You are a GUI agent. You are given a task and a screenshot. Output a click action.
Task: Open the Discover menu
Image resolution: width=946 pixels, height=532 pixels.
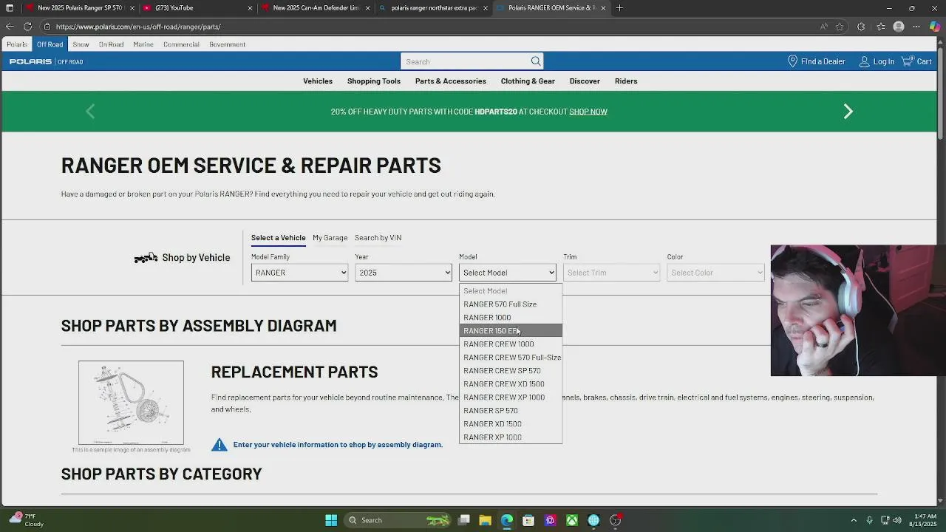pos(585,81)
